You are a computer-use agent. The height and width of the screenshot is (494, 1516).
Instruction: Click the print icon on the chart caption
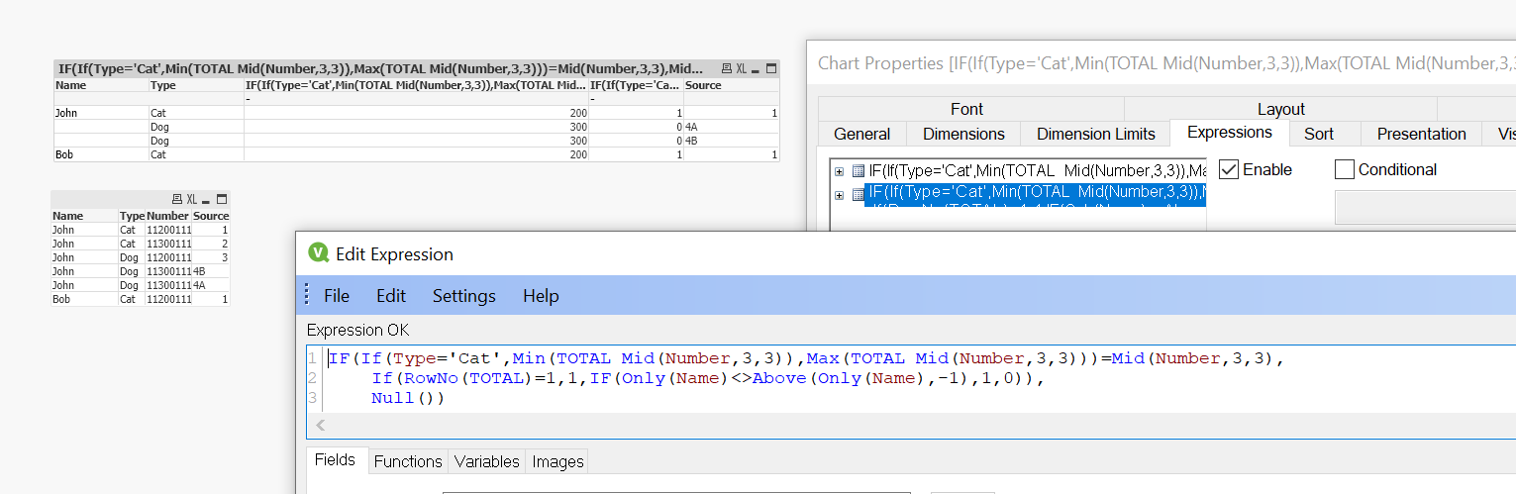coord(726,69)
